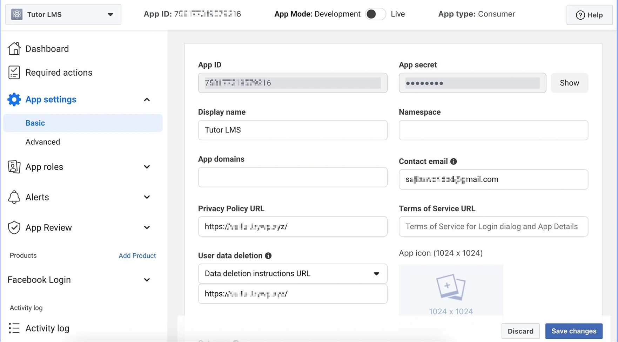
Task: Focus the App domains input field
Action: pyautogui.click(x=293, y=177)
